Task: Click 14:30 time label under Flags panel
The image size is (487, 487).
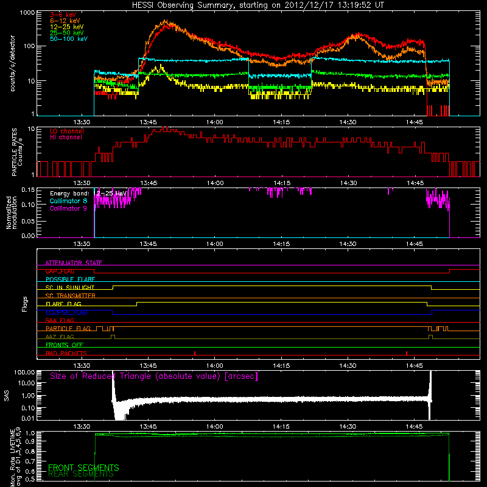Action: 348,366
